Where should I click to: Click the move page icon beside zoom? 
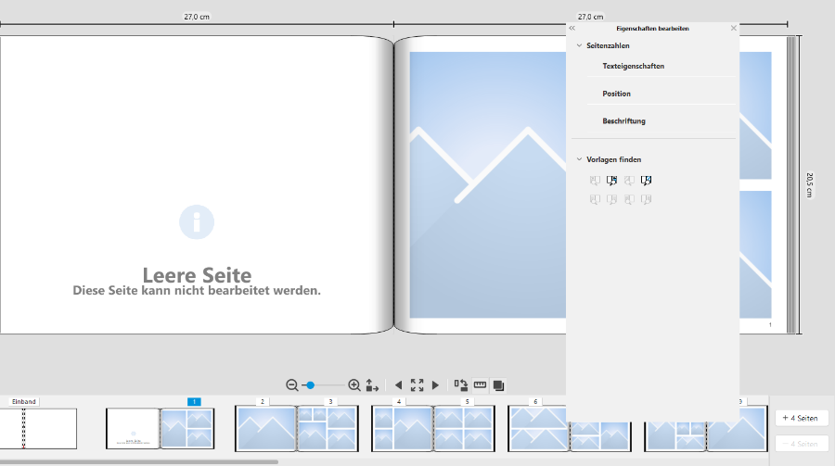pyautogui.click(x=372, y=384)
